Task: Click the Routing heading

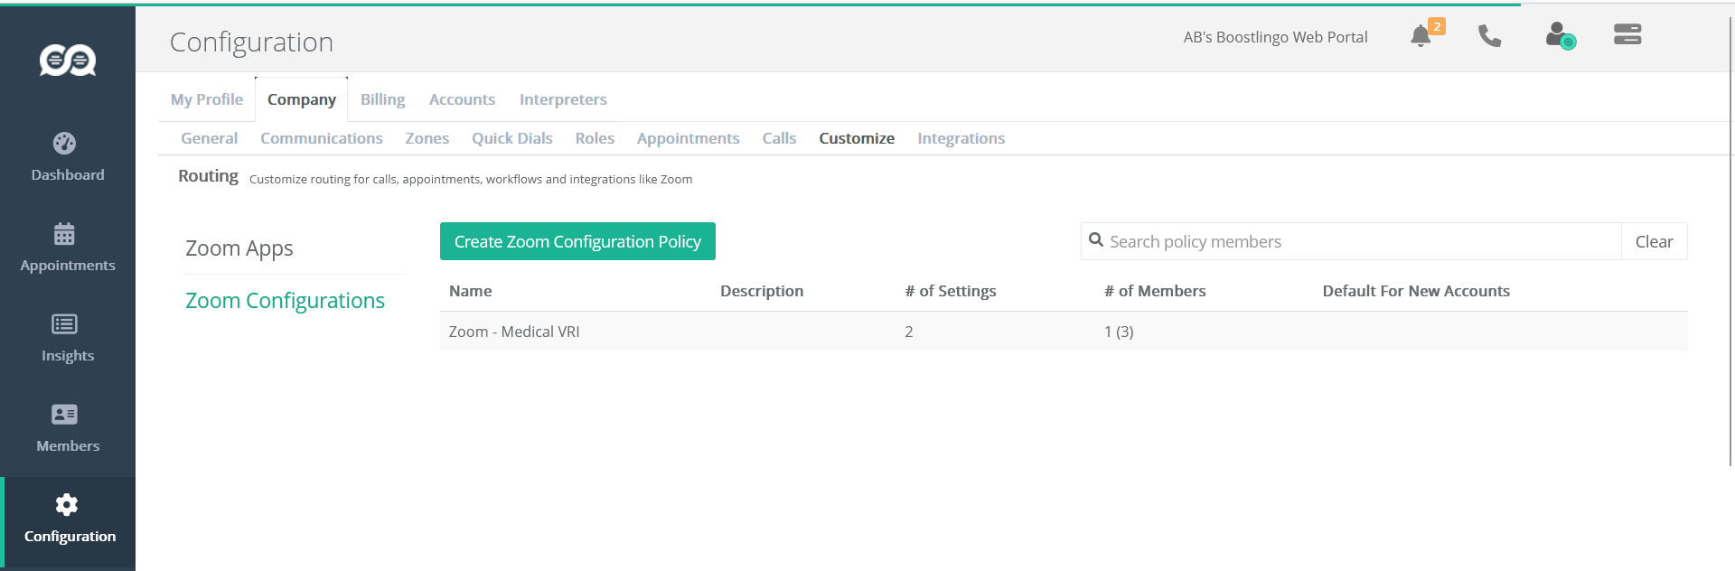Action: coord(208,176)
